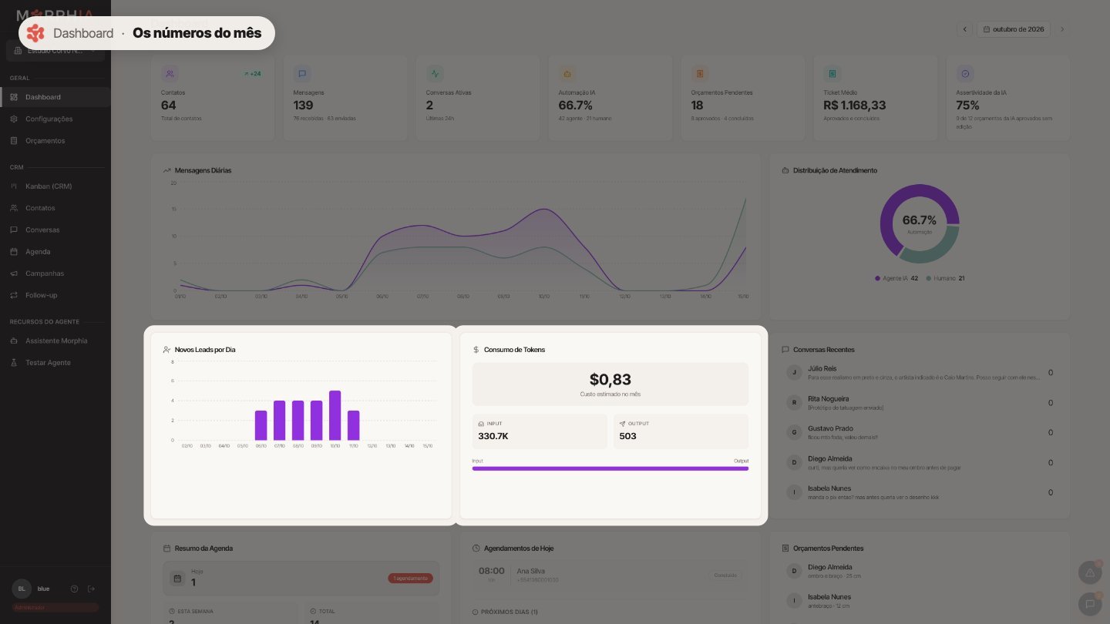This screenshot has width=1110, height=624.
Task: Click the Assertividade da IA check icon
Action: point(965,74)
